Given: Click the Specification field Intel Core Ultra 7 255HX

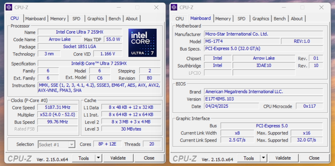Looking at the screenshot, I should pyautogui.click(x=99, y=64).
